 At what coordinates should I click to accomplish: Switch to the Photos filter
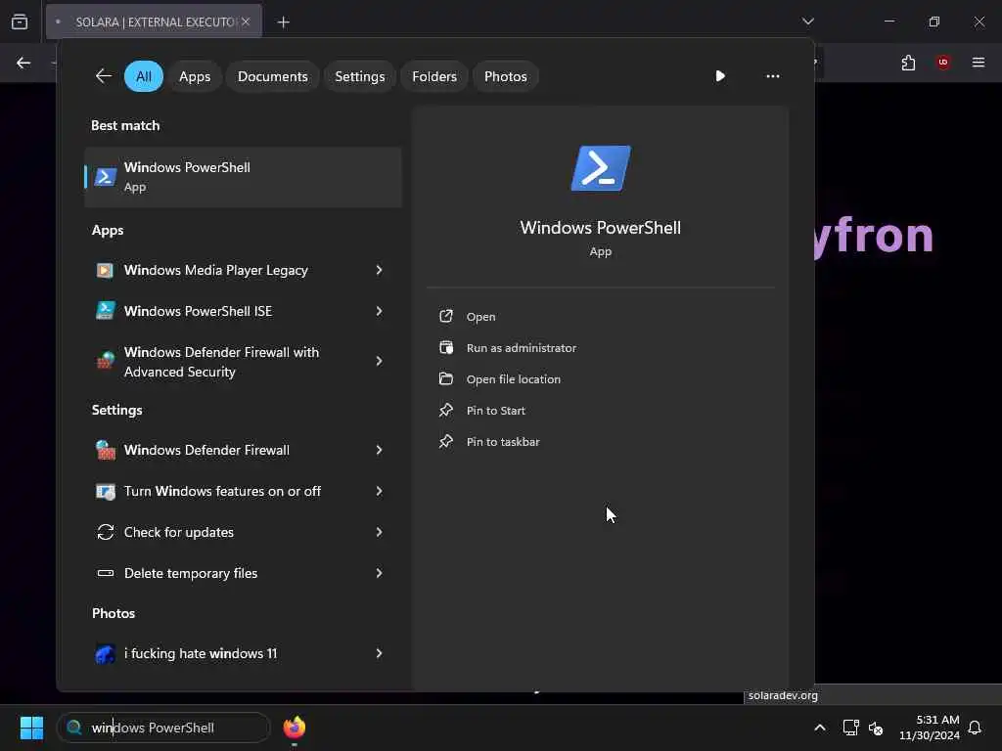click(x=506, y=76)
